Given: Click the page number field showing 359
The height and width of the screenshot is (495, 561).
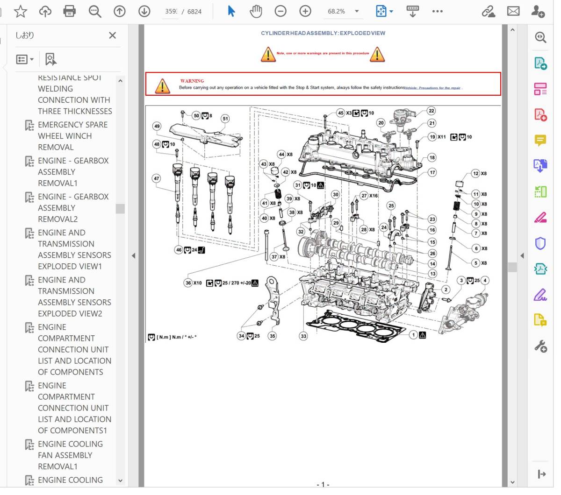Looking at the screenshot, I should click(x=171, y=11).
